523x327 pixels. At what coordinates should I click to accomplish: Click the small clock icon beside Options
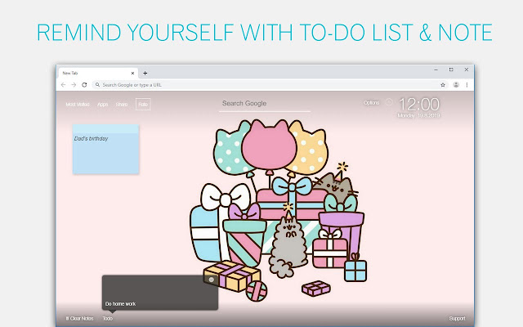point(389,102)
